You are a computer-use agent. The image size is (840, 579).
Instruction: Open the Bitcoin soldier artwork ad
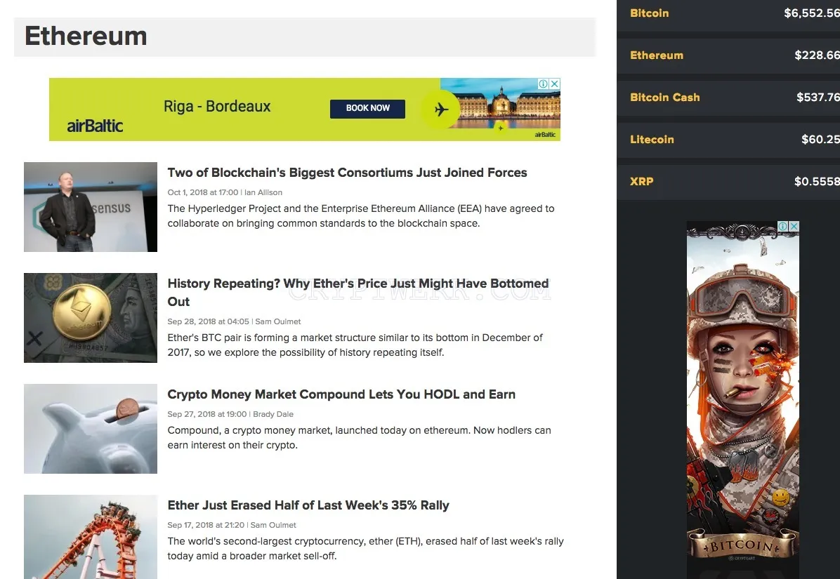[742, 399]
